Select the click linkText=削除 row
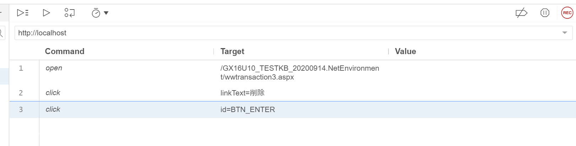The width and height of the screenshot is (576, 146). click(x=293, y=93)
